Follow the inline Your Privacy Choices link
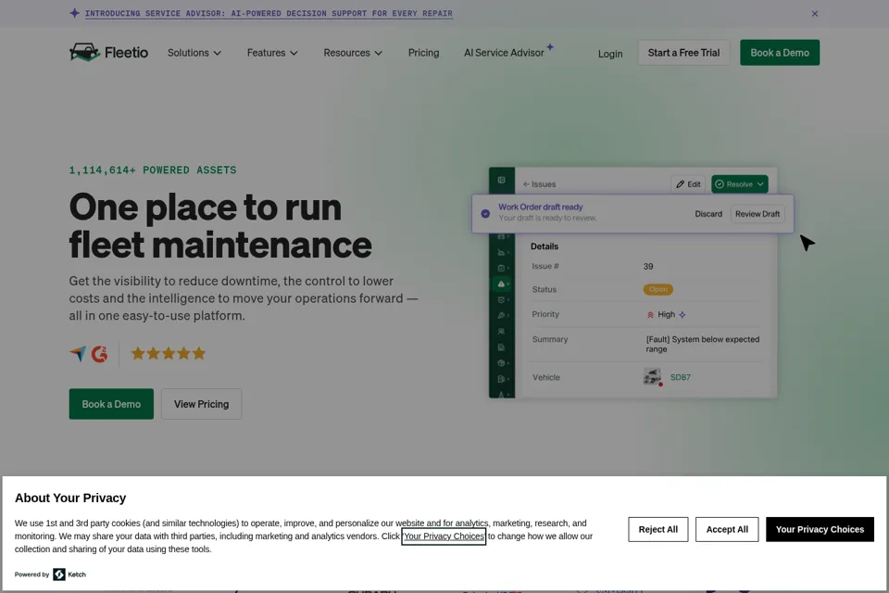The height and width of the screenshot is (593, 889). coord(444,536)
